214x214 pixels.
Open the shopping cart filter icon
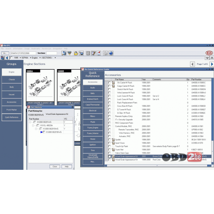(69, 53)
